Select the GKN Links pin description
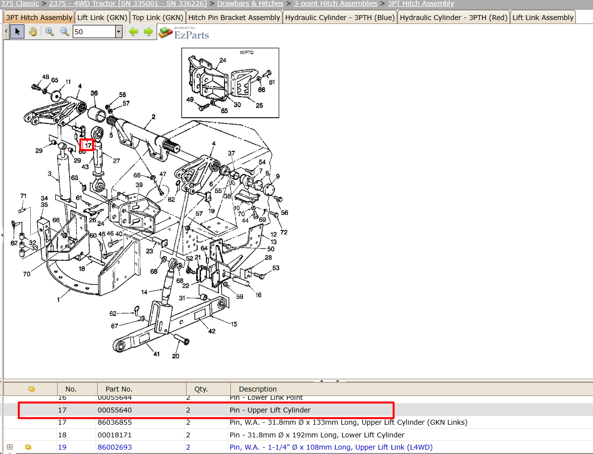 [x=348, y=422]
